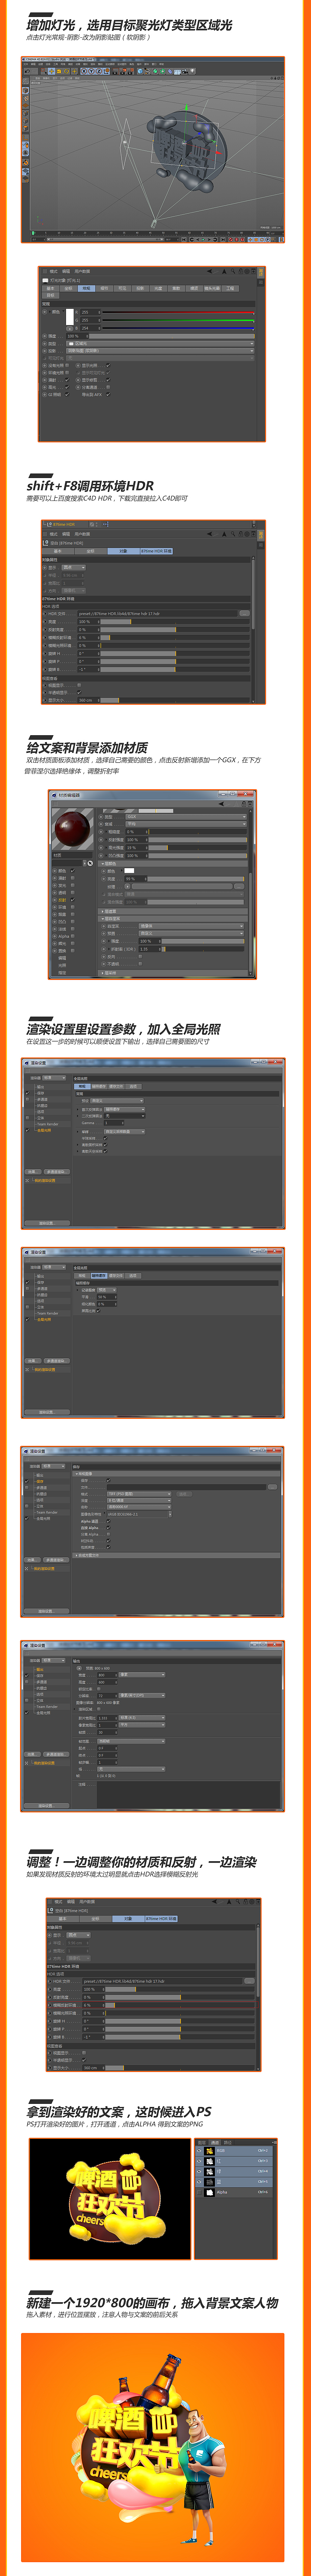Select the Alpha channel in material editor
The height and width of the screenshot is (2576, 311).
click(x=64, y=936)
